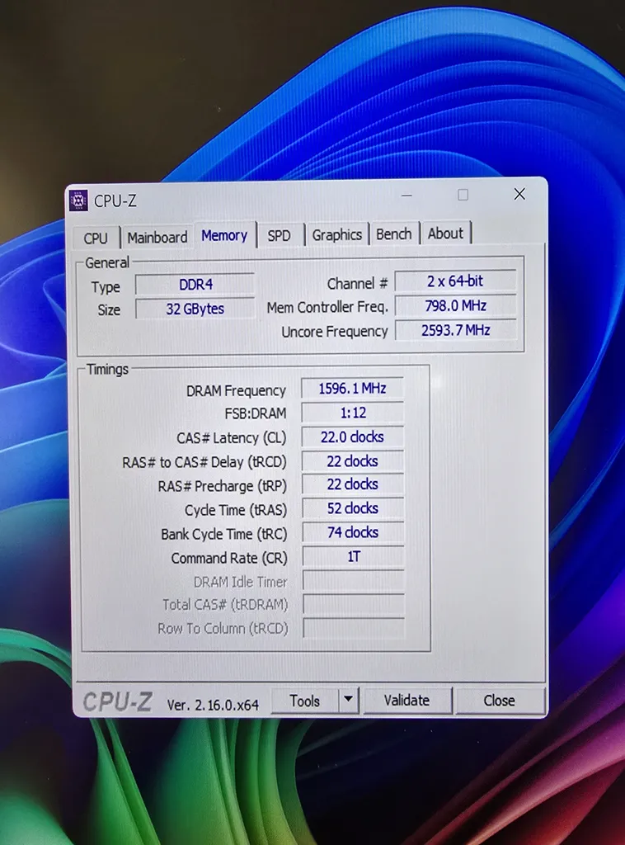Click the DRAM Frequency value field
This screenshot has width=625, height=845.
(352, 389)
